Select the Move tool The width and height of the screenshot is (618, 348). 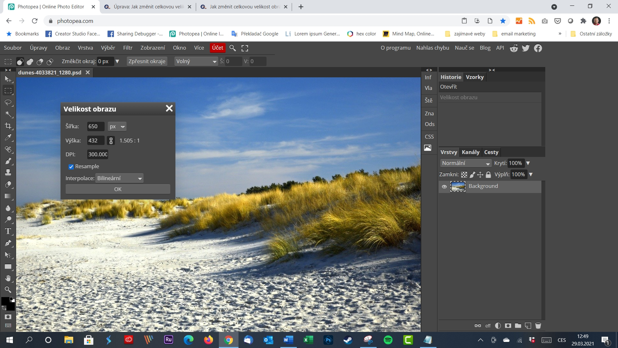[x=8, y=79]
